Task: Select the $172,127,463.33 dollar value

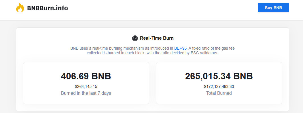Action: [x=219, y=86]
